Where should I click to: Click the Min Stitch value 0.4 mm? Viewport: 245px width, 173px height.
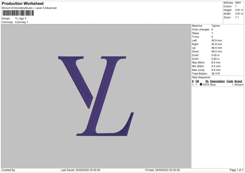216,66
